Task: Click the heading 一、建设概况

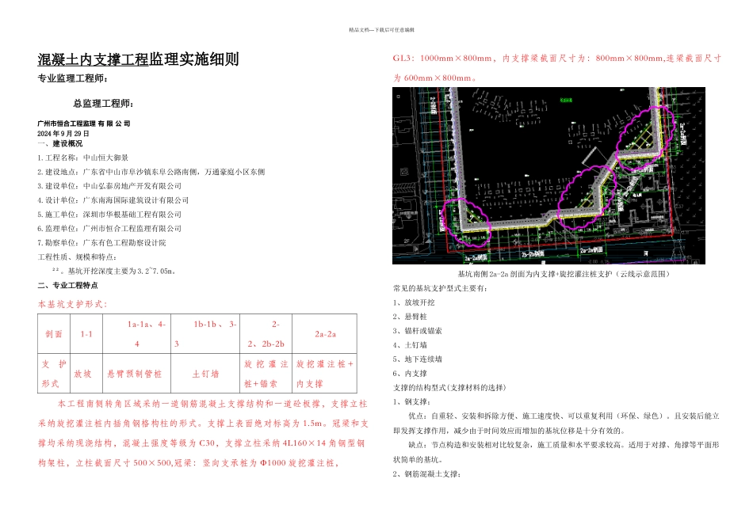Action: 60,143
